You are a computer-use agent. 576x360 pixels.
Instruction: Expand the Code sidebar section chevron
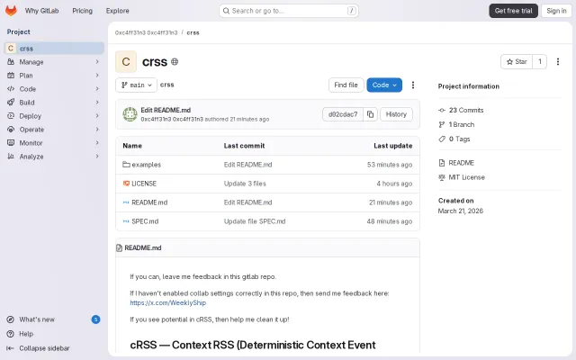[97, 89]
